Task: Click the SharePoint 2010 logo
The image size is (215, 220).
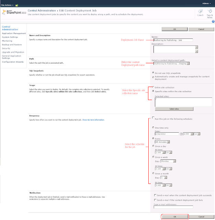Action: pos(14,12)
